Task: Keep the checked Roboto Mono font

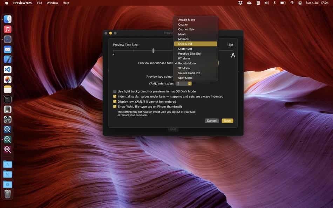Action: pos(196,63)
